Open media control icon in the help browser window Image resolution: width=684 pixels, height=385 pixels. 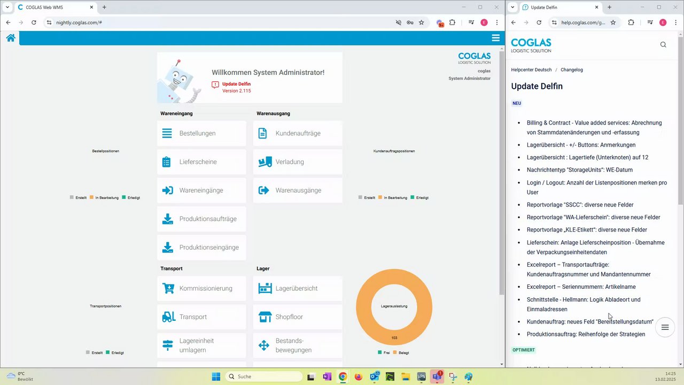pos(650,22)
